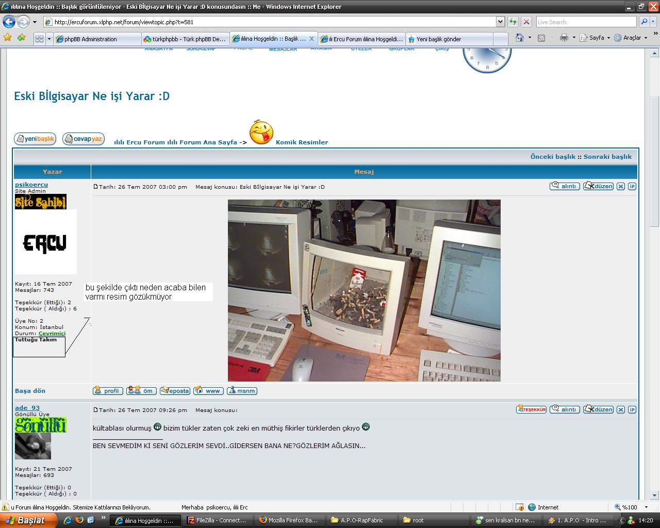
Task: Edit ade_93's post with düzen
Action: pos(598,409)
